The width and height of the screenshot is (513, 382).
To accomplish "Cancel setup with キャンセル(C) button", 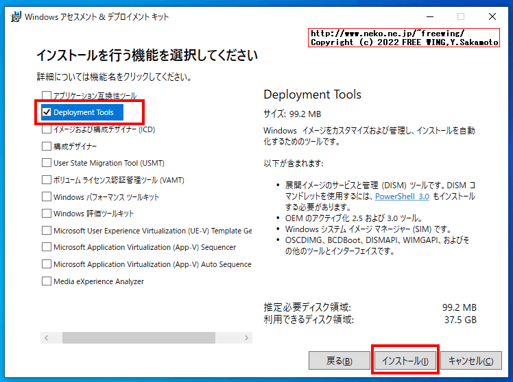I will click(x=470, y=361).
